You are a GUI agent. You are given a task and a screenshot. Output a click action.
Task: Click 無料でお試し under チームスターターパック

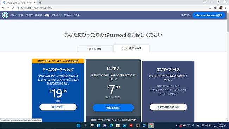58,107
